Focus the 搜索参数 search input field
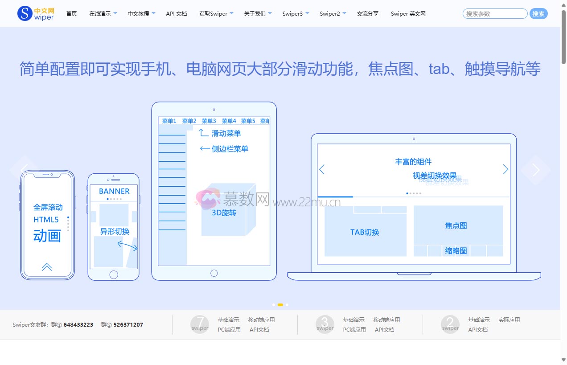Viewport: 567px width, 365px height. (x=495, y=14)
